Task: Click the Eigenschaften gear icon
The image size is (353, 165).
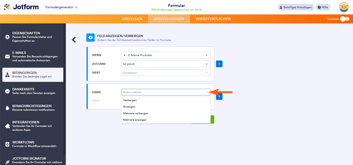Action: pyautogui.click(x=7, y=37)
